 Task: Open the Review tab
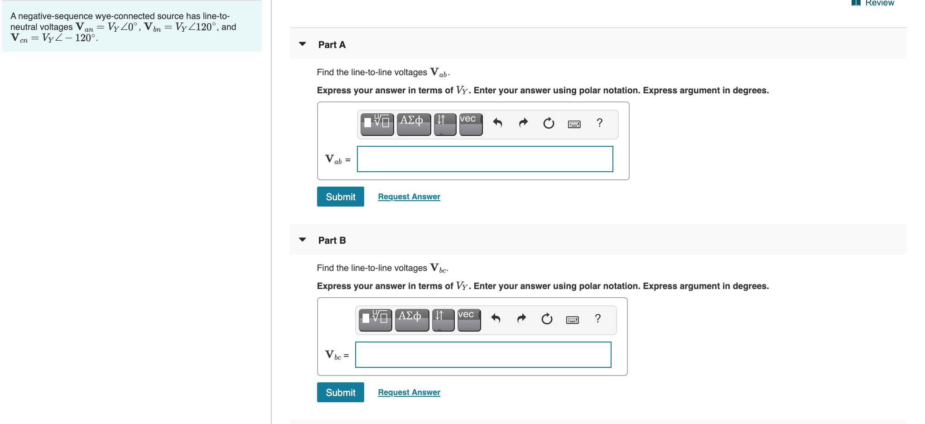[879, 3]
